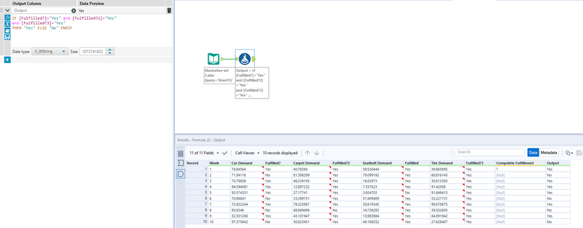
Task: Clear the Output column name field
Action: pyautogui.click(x=74, y=11)
